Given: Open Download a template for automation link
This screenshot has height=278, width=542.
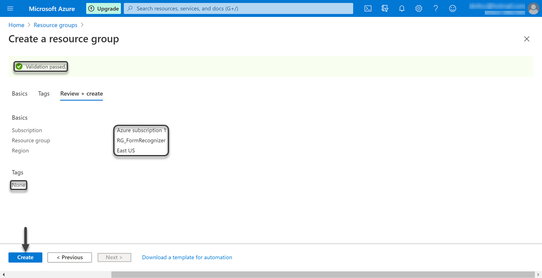Looking at the screenshot, I should 187,257.
